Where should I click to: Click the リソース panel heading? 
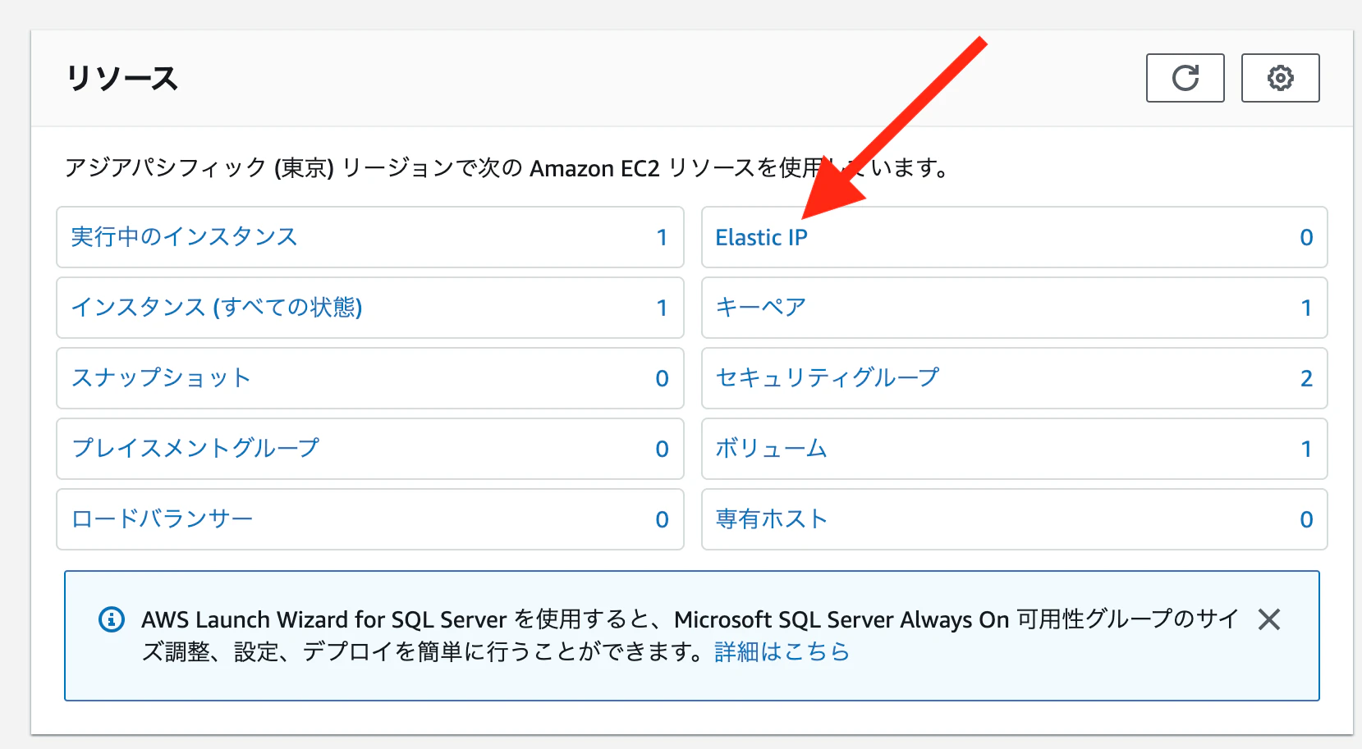click(x=122, y=79)
